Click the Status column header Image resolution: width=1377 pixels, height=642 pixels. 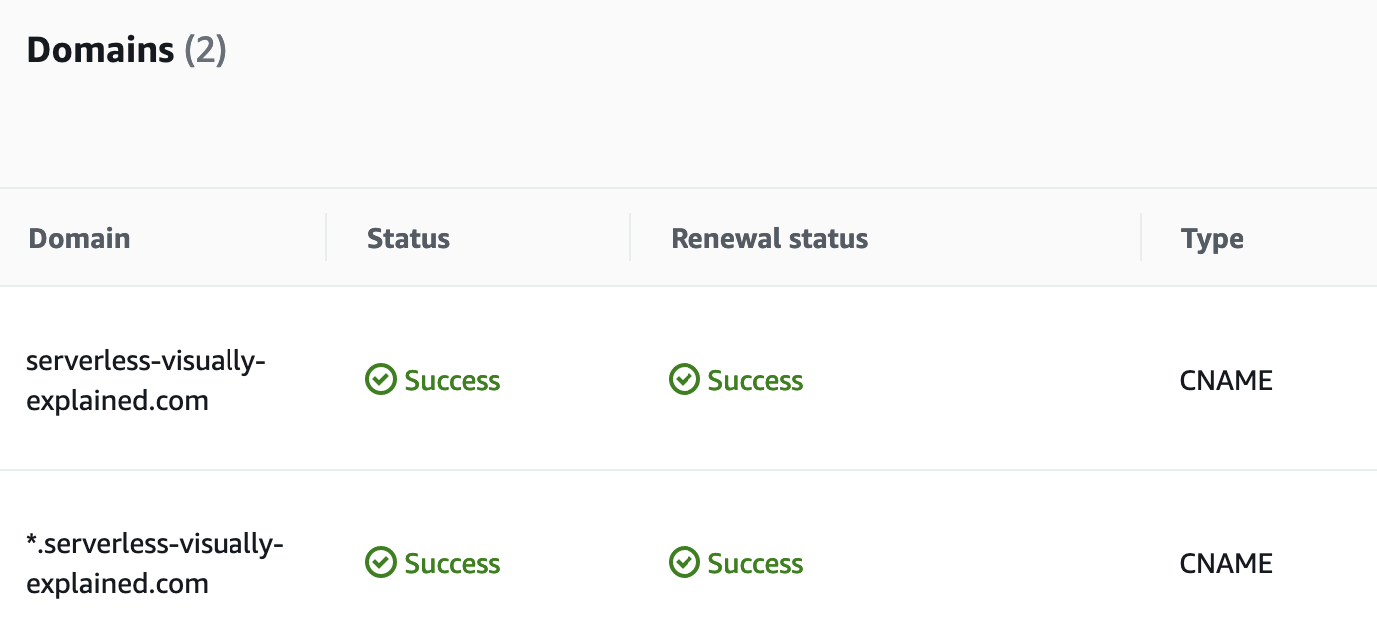(408, 238)
